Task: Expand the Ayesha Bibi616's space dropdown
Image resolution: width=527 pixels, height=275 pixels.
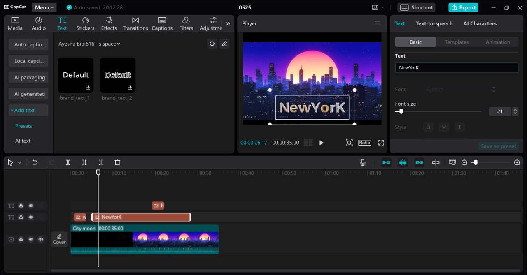Action: (x=89, y=44)
